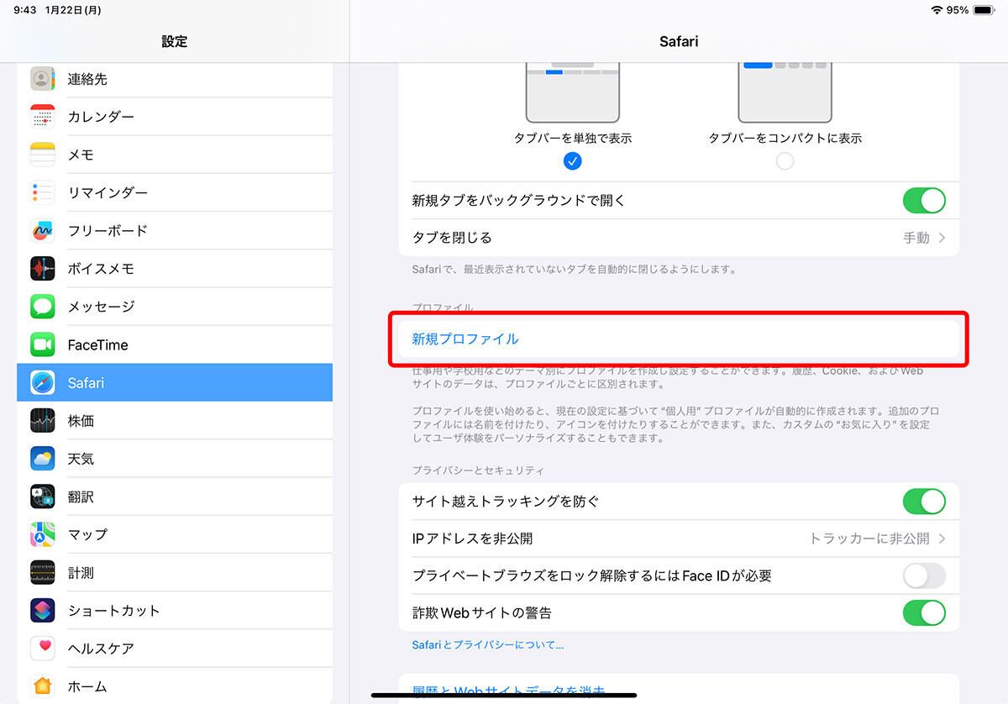Open the ボイスメモ voice memo icon

(43, 269)
